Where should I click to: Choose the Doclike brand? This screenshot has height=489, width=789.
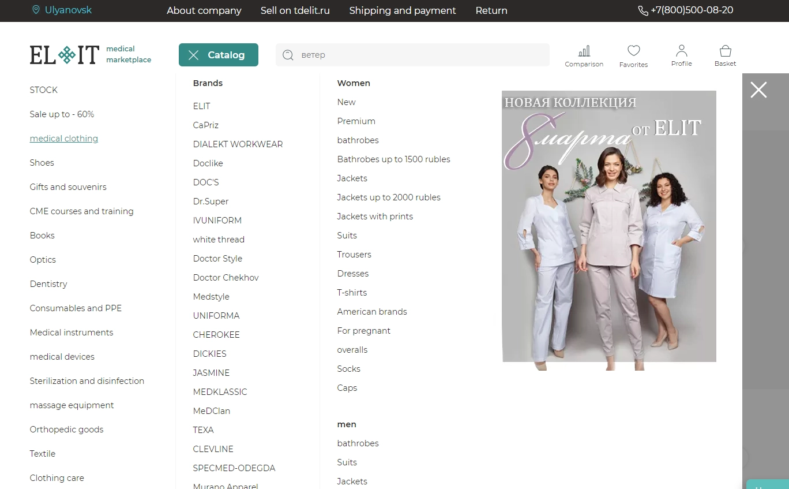pos(208,163)
